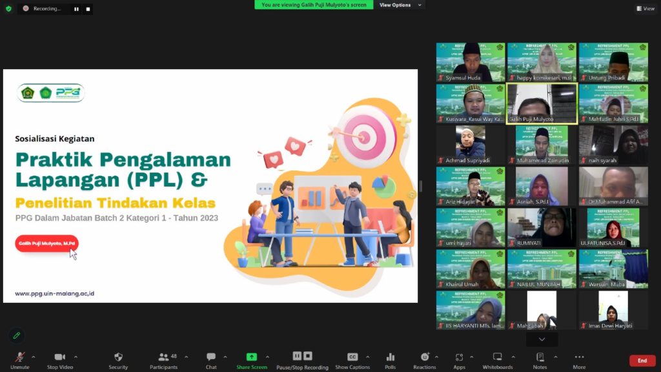
Task: Select Syamsul Huda video tile
Action: tap(471, 62)
